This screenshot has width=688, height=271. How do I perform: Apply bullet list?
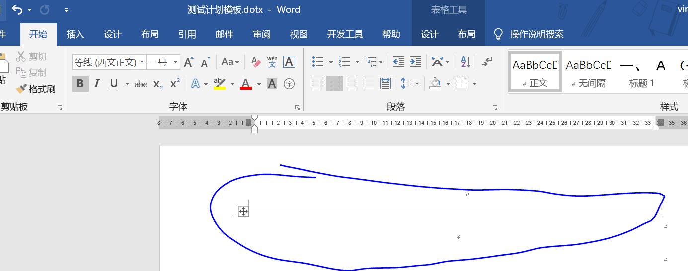pyautogui.click(x=318, y=62)
